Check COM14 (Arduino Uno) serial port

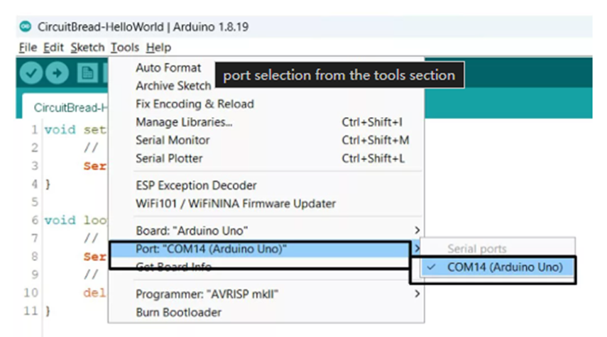coord(498,267)
